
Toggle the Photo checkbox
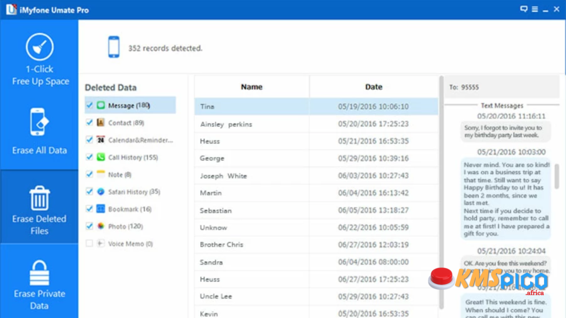pyautogui.click(x=89, y=226)
